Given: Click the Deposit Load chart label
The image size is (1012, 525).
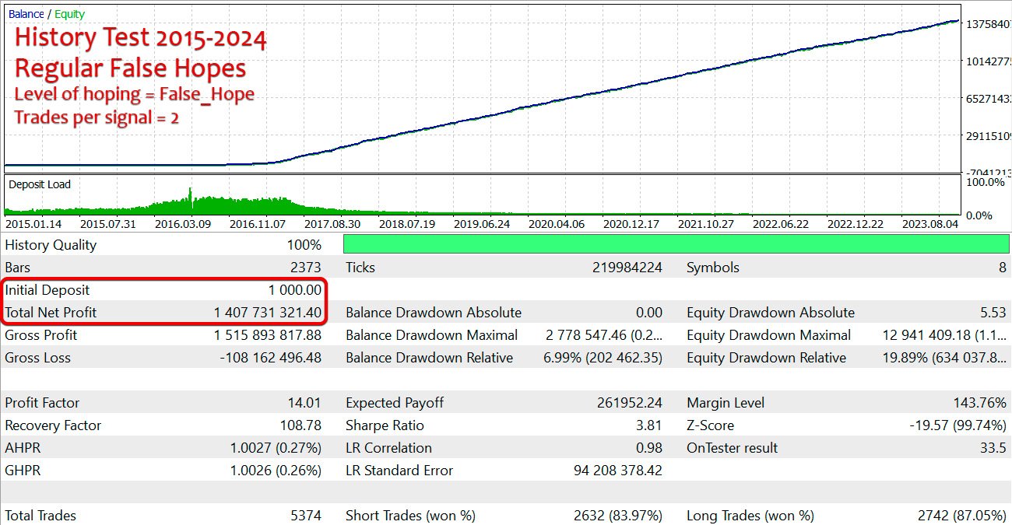Looking at the screenshot, I should (x=40, y=184).
